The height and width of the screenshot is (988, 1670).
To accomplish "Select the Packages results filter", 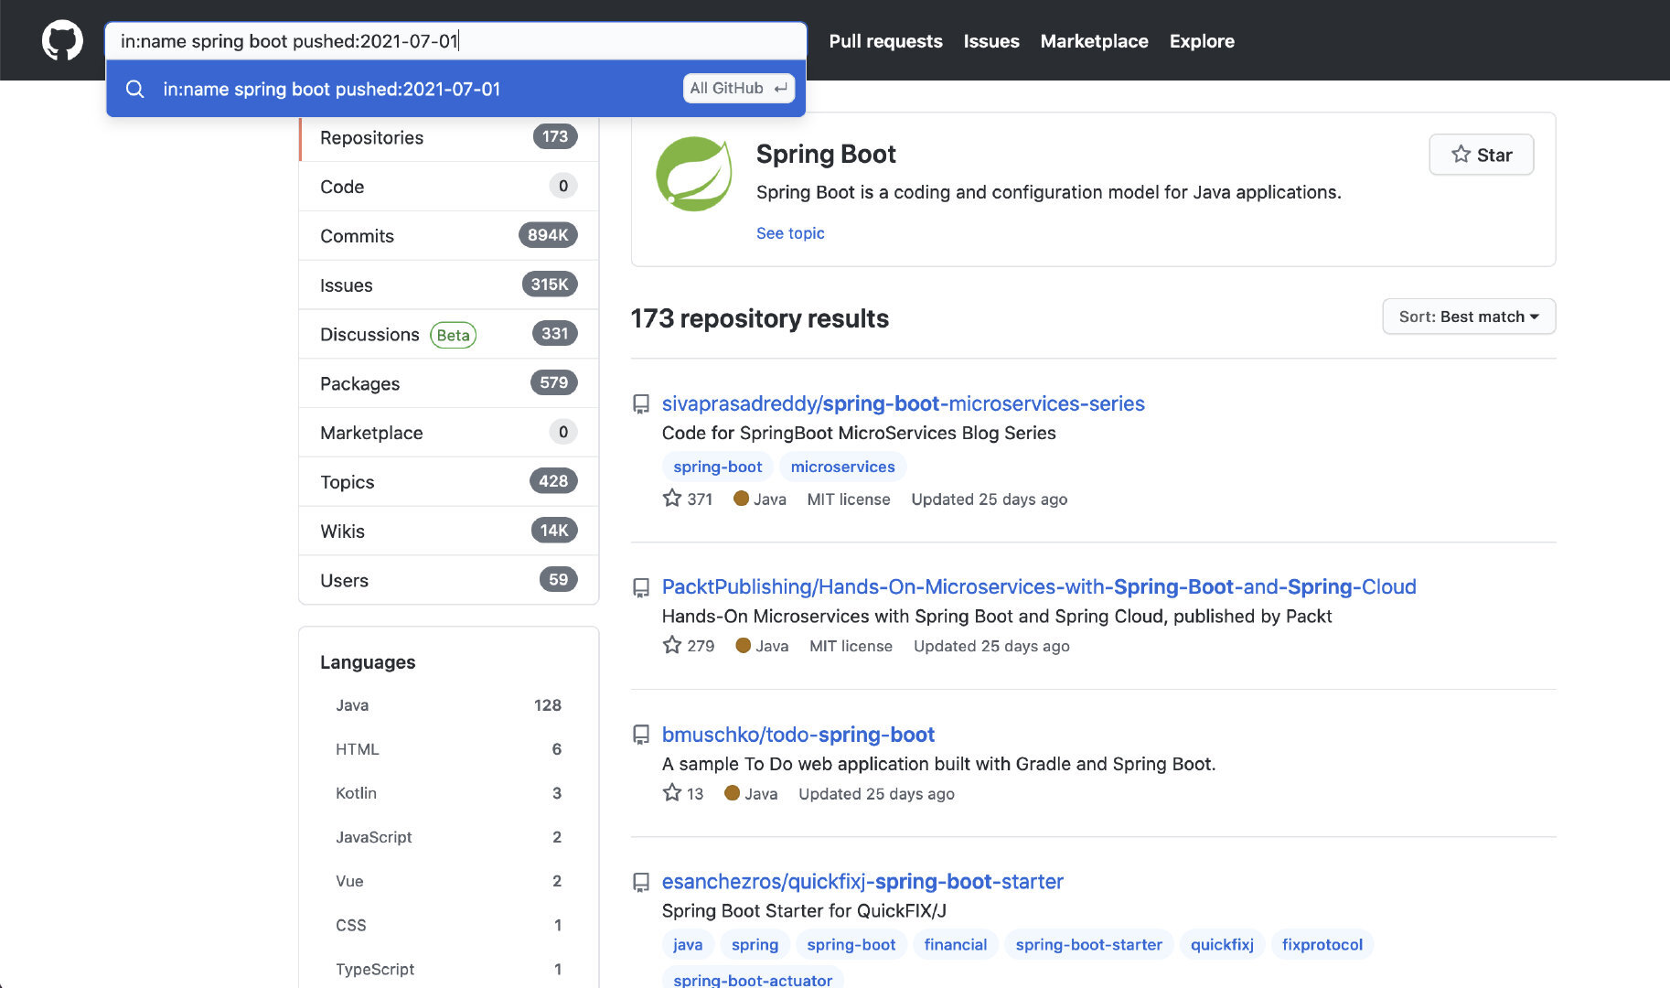I will coord(449,383).
